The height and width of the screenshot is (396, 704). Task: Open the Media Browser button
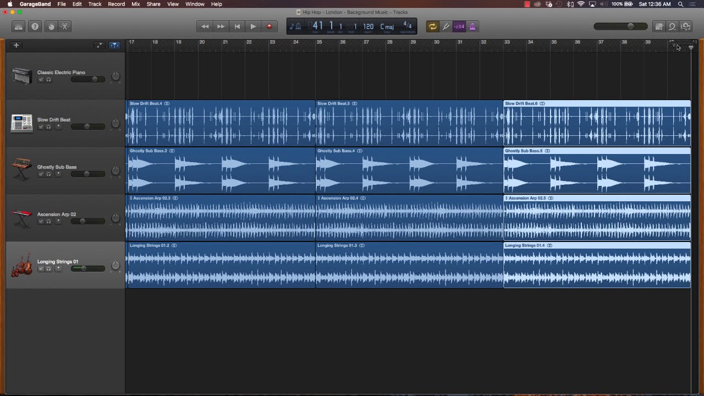tap(685, 26)
